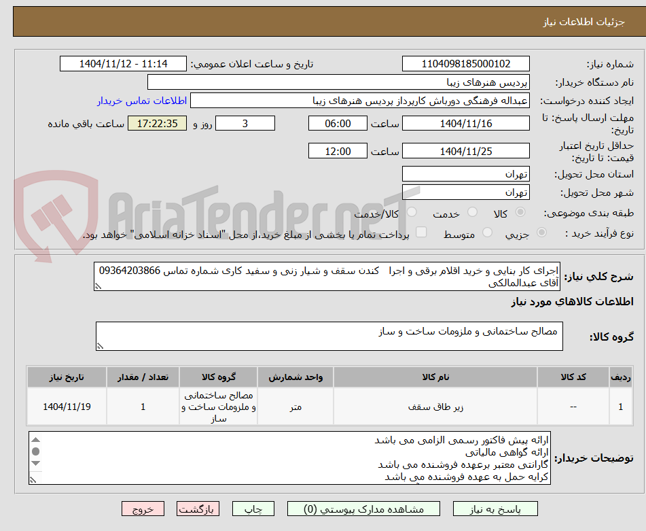Click the ارائه گواهی مالیاتی note line
The height and width of the screenshot is (531, 646).
point(507,453)
